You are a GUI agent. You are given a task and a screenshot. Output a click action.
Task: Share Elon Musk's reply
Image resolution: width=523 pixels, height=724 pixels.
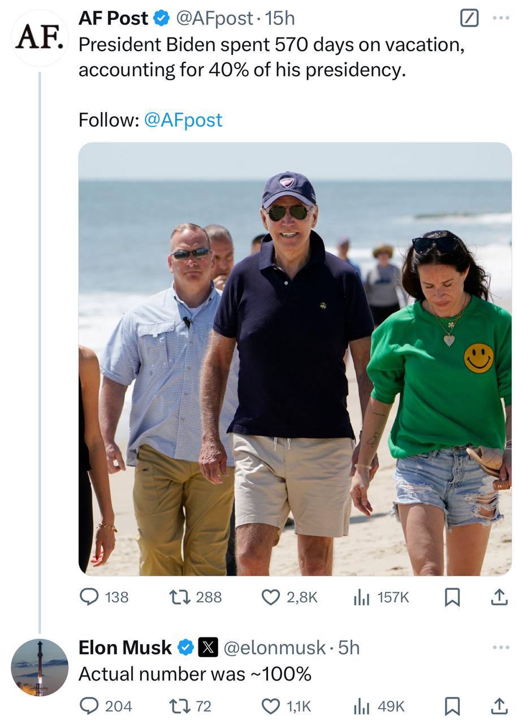pyautogui.click(x=499, y=706)
